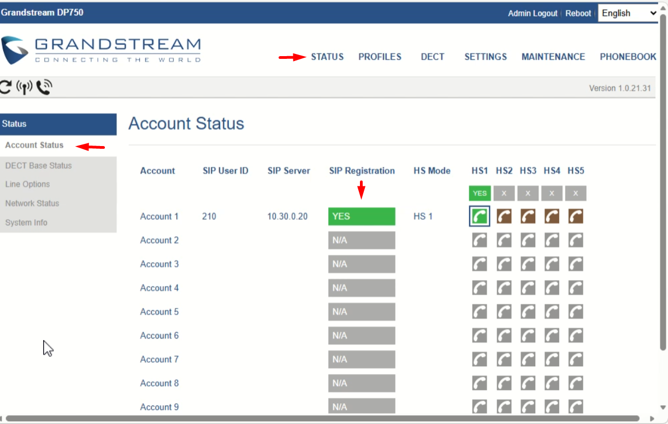Open the PHONEBOOK menu
This screenshot has width=668, height=424.
coord(628,57)
